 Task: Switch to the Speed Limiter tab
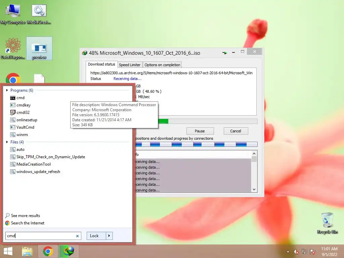tap(130, 65)
